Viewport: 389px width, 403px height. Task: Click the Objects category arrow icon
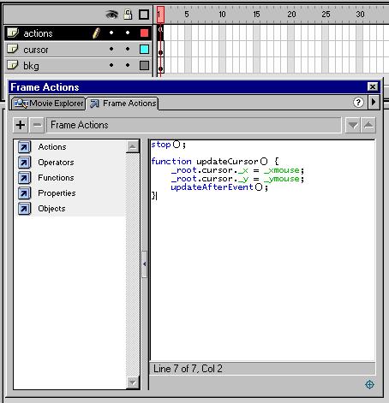coord(24,209)
